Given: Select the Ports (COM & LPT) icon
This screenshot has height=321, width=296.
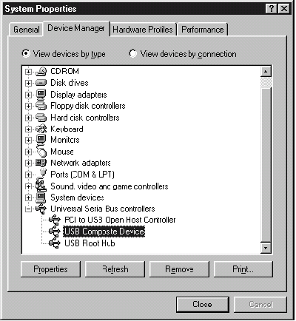Looking at the screenshot, I should [42, 174].
